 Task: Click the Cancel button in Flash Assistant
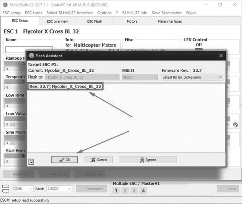click(x=99, y=160)
